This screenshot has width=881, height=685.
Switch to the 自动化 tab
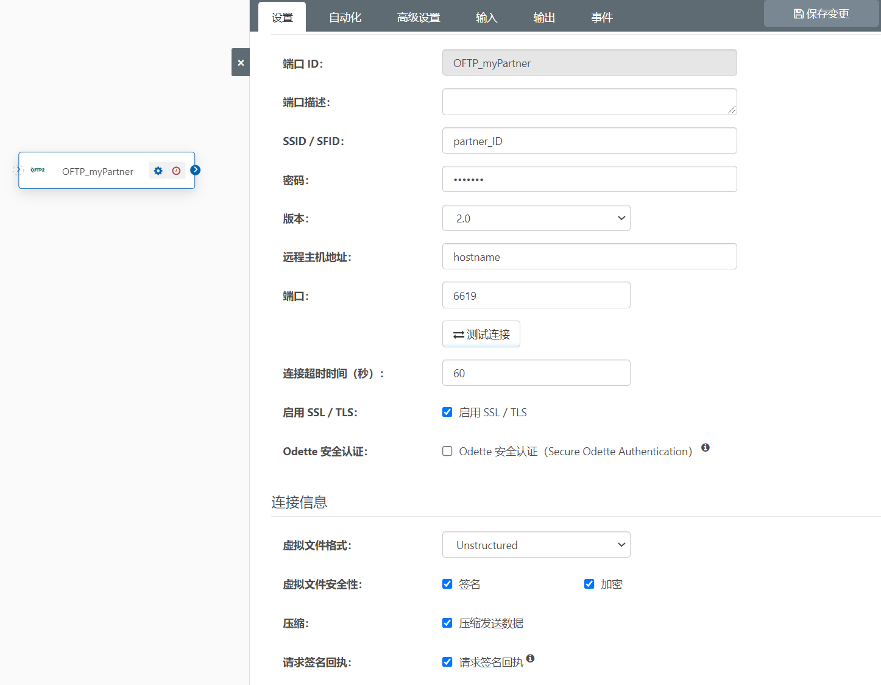coord(345,18)
